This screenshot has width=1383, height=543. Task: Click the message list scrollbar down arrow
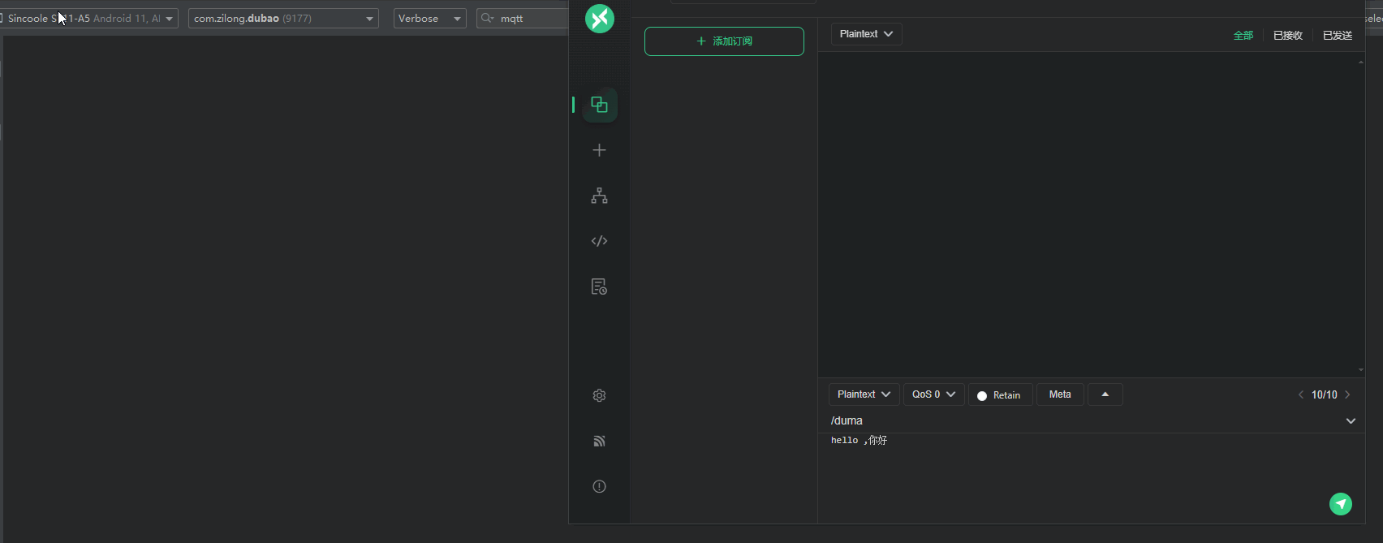pos(1361,370)
